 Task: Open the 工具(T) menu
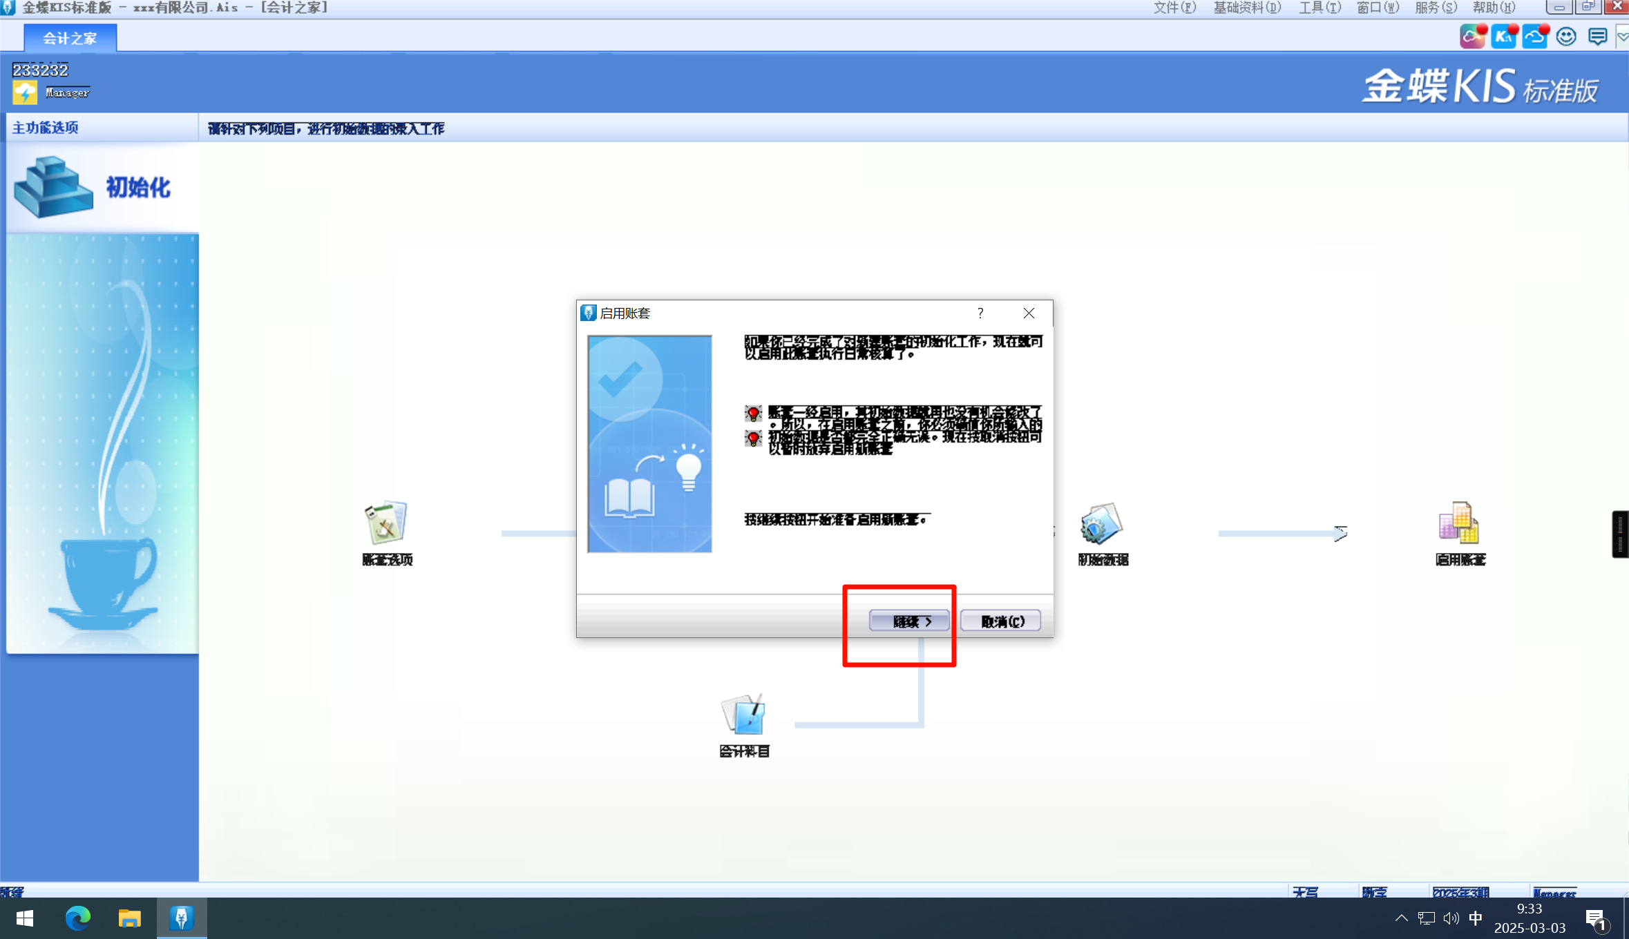1320,8
